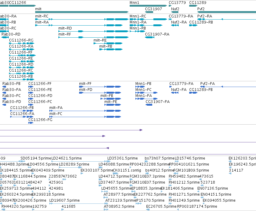Click the milt-RB transcript label
The image size is (256, 211).
coord(106,46)
